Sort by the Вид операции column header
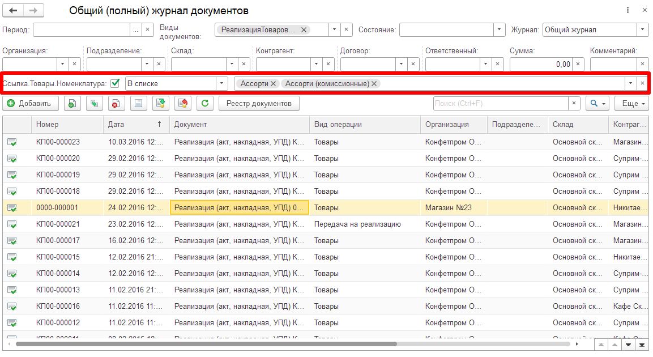The image size is (653, 357). [x=365, y=125]
